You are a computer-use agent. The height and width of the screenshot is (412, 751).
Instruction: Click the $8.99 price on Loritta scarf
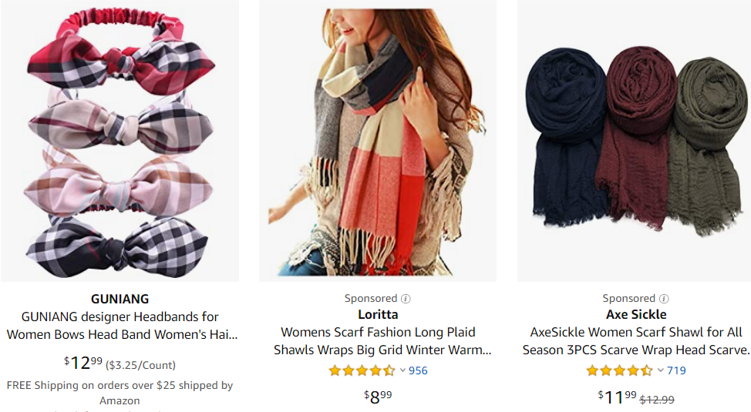pos(378,396)
